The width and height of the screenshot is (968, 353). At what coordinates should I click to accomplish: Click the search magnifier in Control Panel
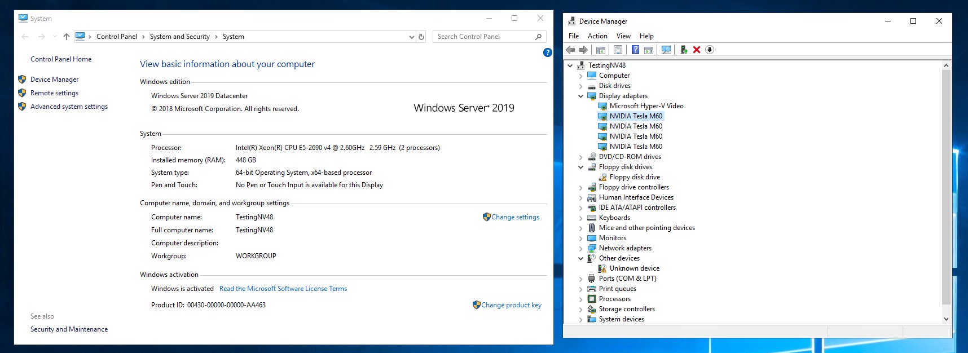pyautogui.click(x=538, y=37)
